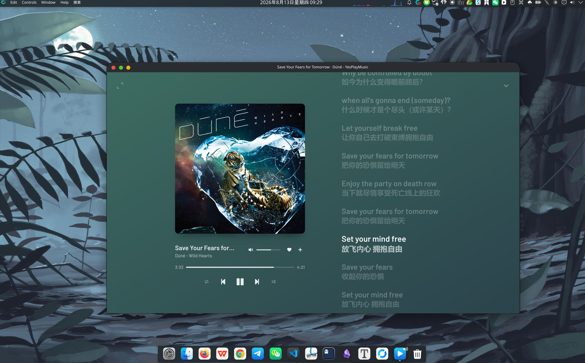Click the Wild Hearts album cover
Screen dimensions: 585x363
(240, 169)
